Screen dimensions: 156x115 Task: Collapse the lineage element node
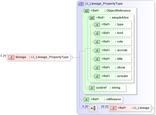[72, 57]
